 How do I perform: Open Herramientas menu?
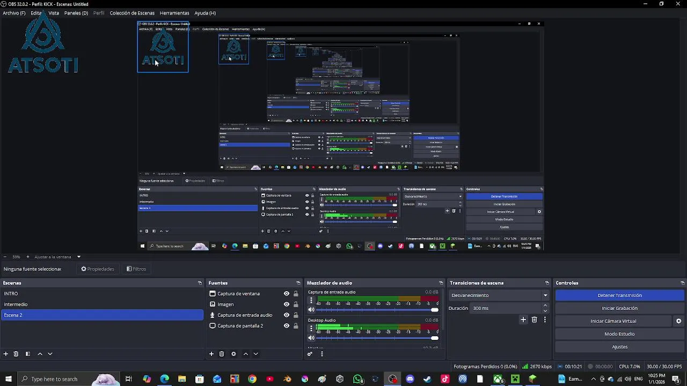pyautogui.click(x=174, y=13)
